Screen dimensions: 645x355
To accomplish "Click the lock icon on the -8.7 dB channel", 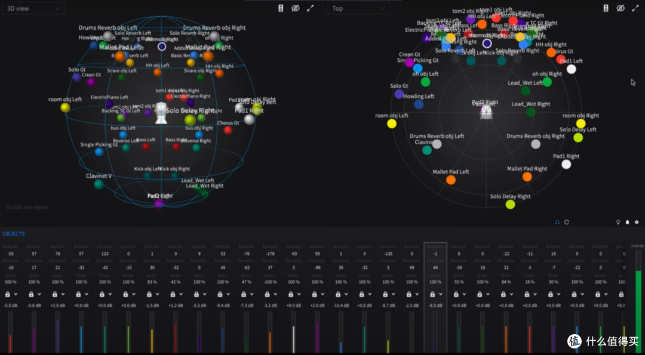I will pos(385,294).
